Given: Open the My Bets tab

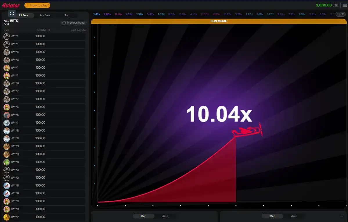Looking at the screenshot, I should coord(45,15).
